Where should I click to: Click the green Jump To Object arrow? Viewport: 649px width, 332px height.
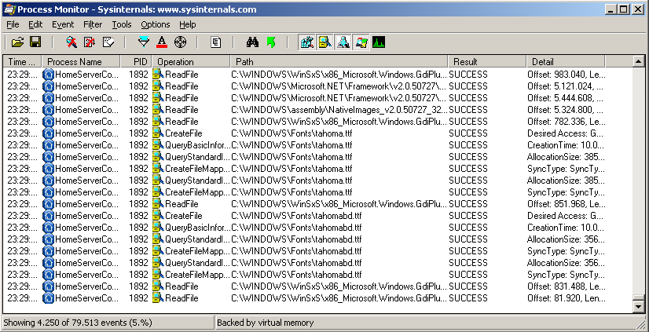coord(269,42)
